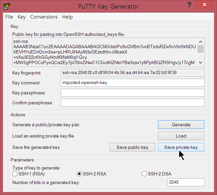Click the 'Key fingerprint:' label
Screen dimensions: 217x195
pyautogui.click(x=27, y=73)
